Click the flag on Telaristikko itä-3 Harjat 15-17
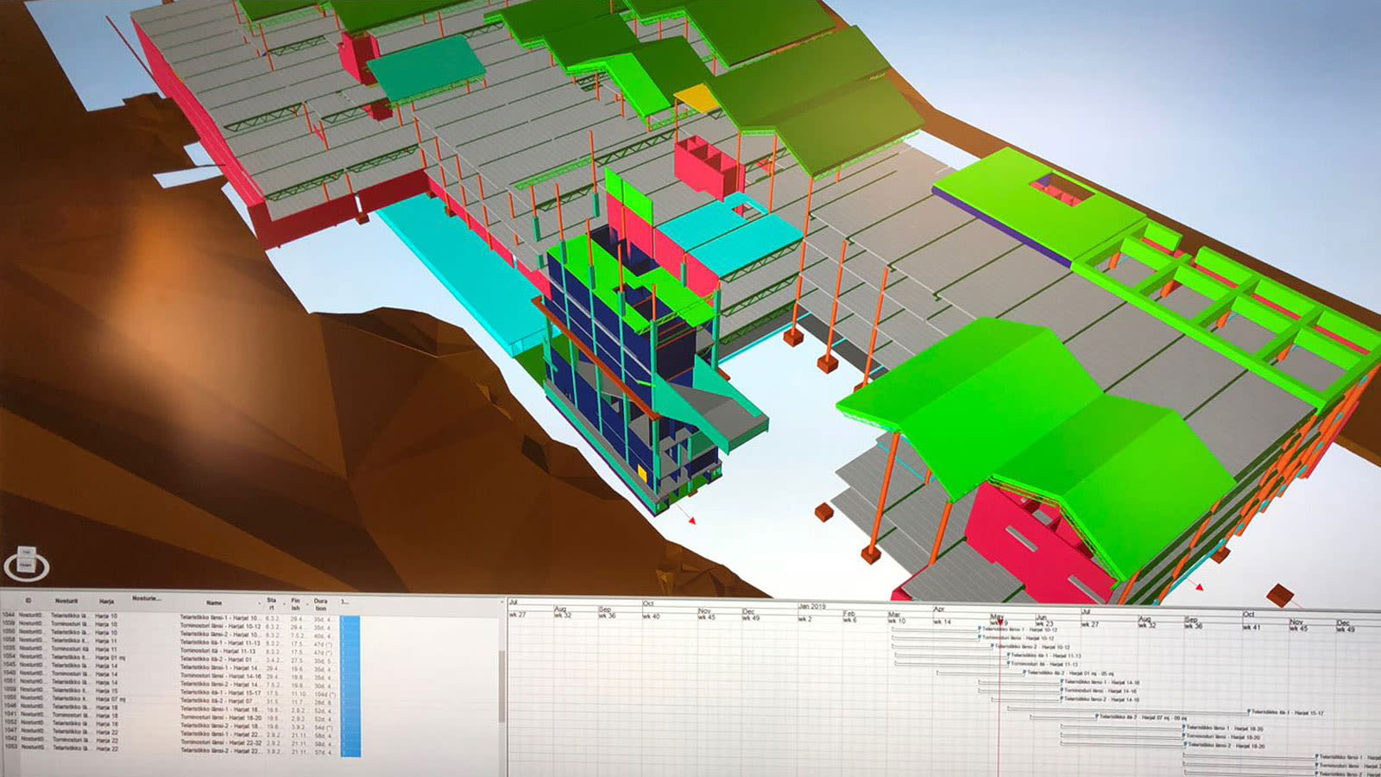Viewport: 1381px width, 777px height. click(x=1249, y=711)
